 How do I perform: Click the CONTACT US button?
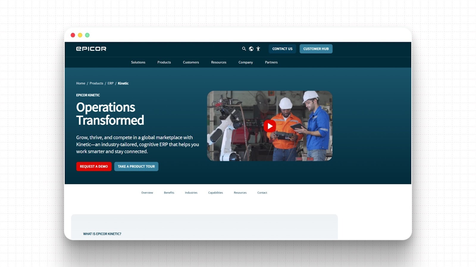(282, 49)
